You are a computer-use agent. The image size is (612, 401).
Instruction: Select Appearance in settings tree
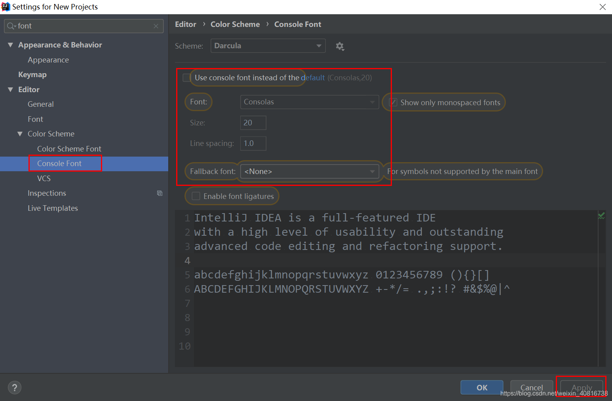(48, 60)
